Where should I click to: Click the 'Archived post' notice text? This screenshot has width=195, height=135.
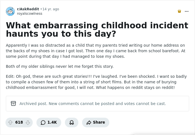point(92,104)
